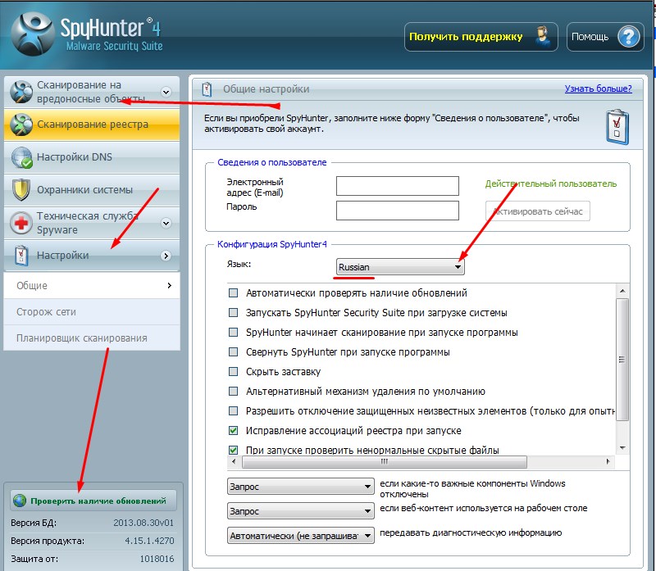Focus the E-mail address input field
Screen dimensions: 656x571
click(x=398, y=186)
